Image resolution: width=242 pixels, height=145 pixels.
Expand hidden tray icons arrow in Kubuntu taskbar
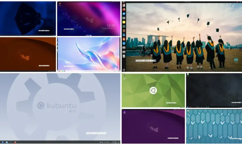[x=110, y=143]
